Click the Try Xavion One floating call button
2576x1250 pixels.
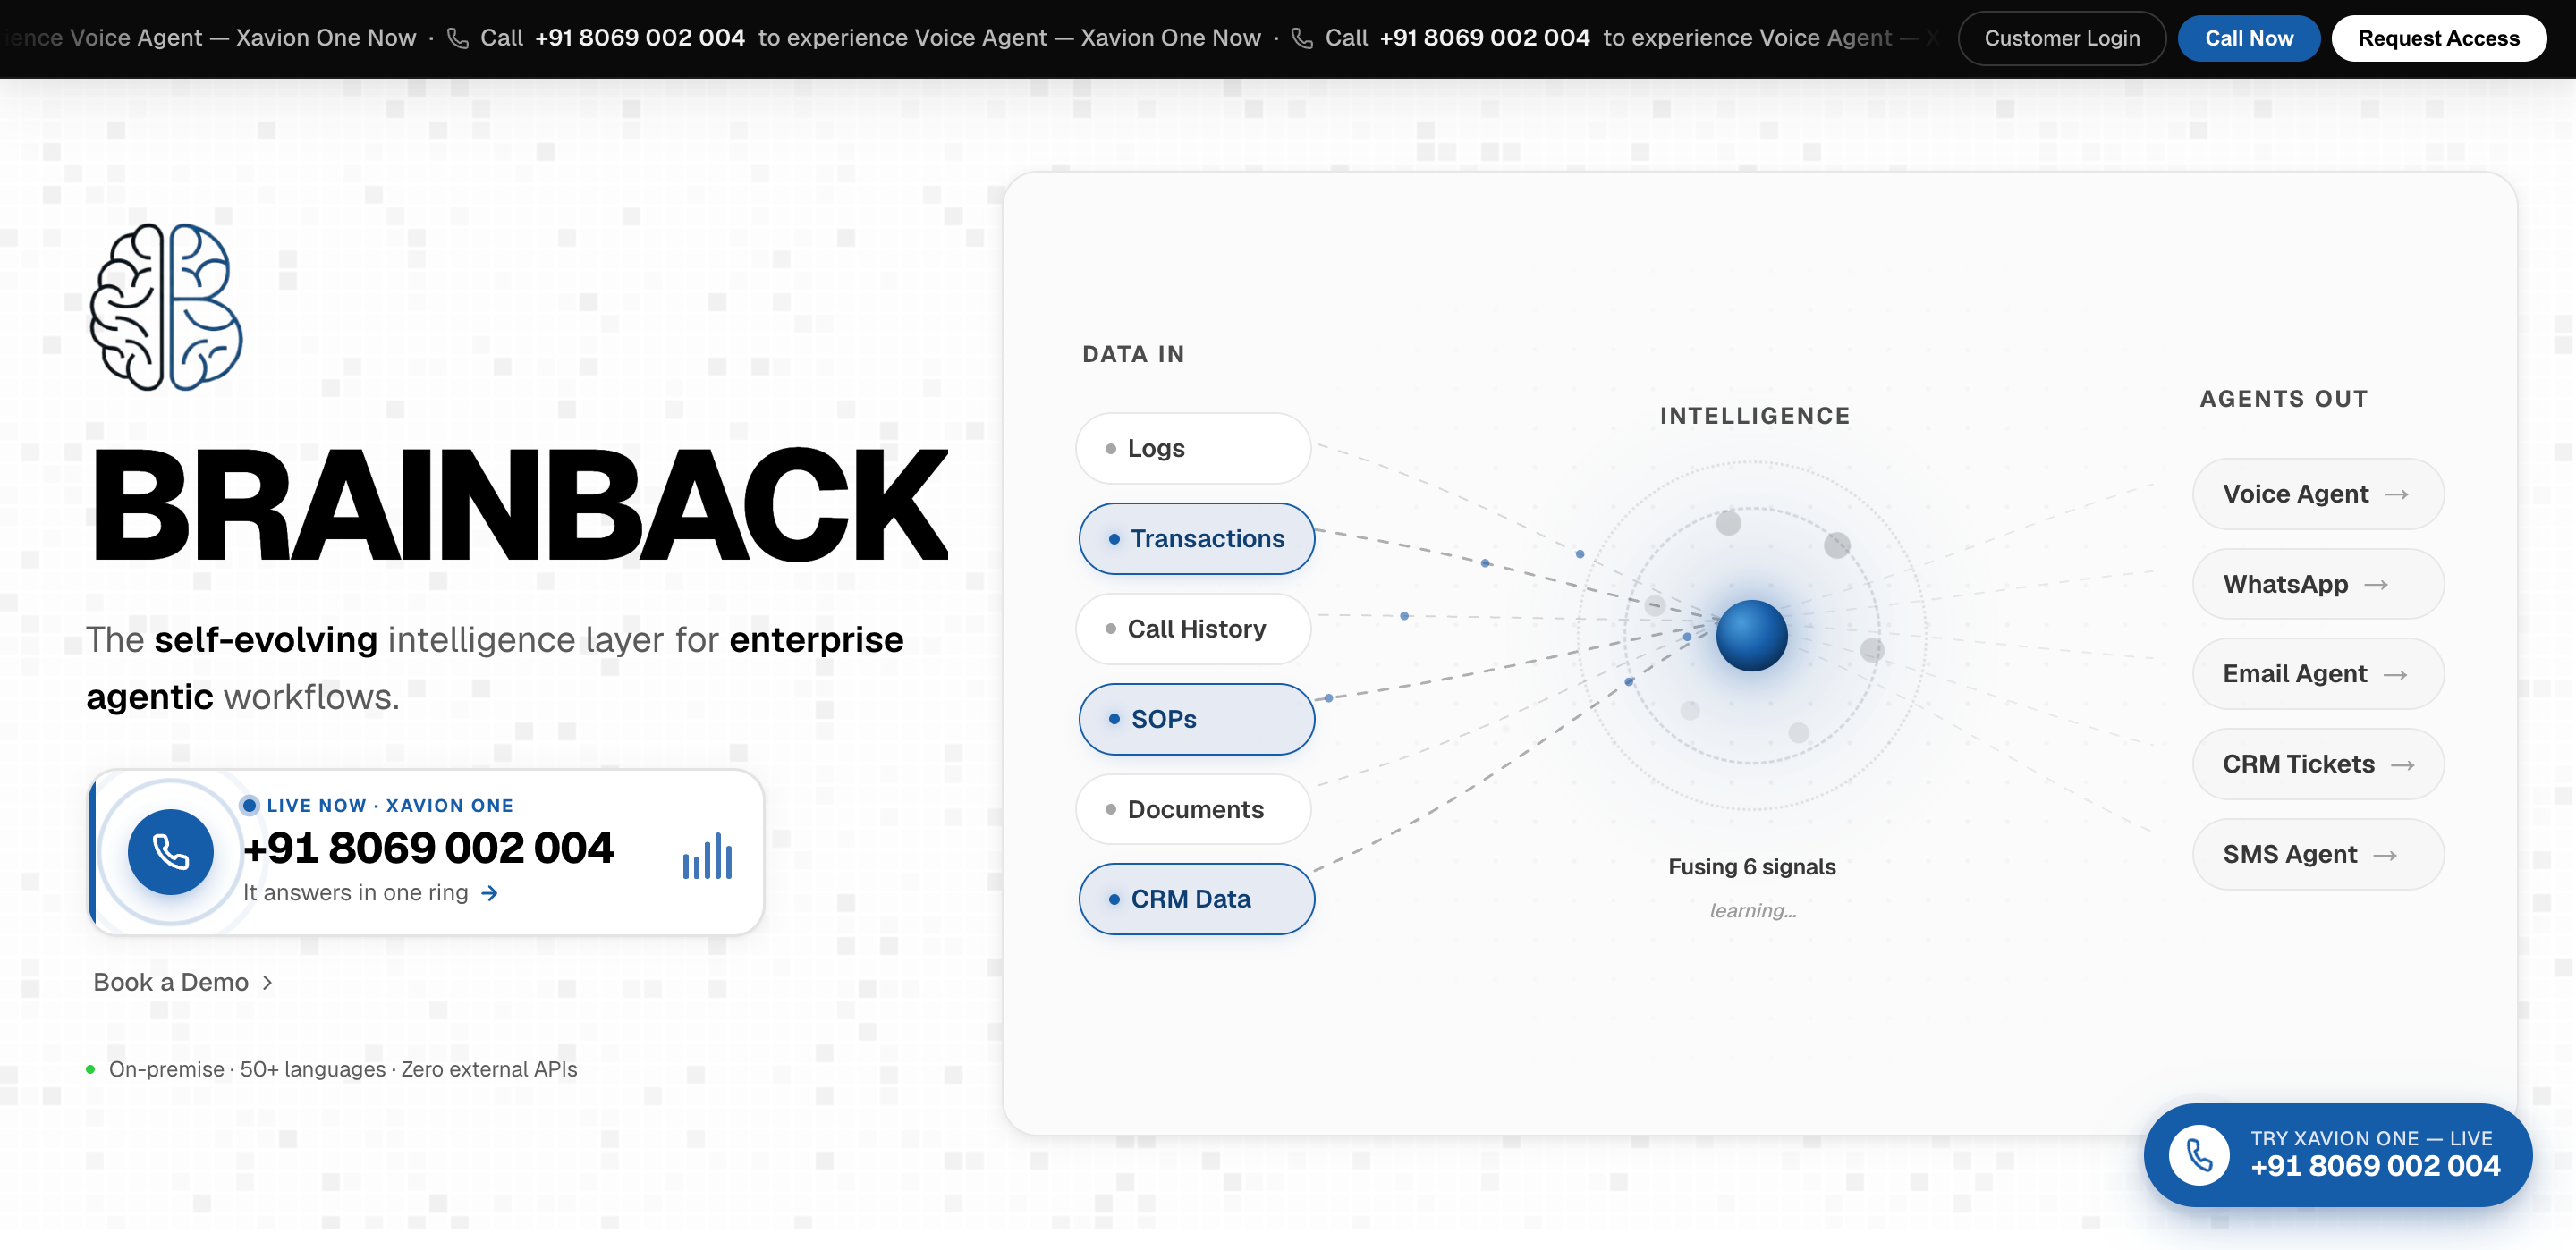(2337, 1155)
